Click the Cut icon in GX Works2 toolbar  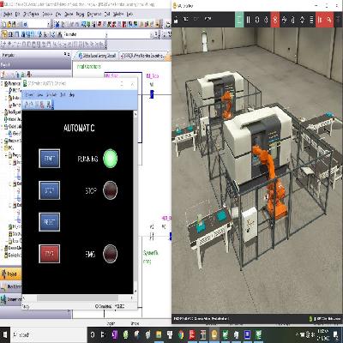tap(57, 25)
